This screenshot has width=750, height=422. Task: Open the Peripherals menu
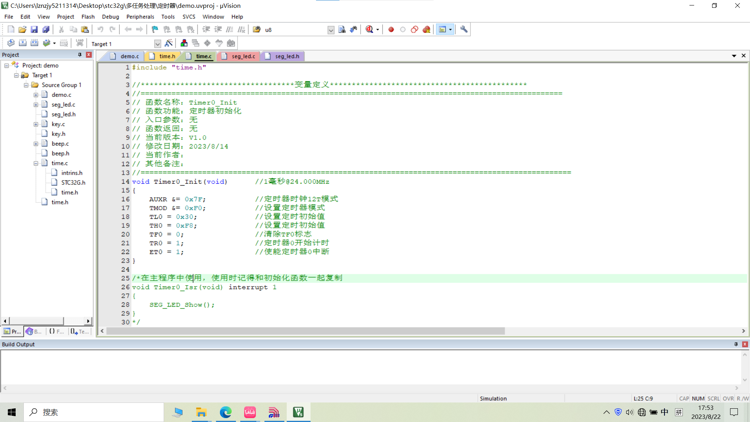(x=140, y=17)
